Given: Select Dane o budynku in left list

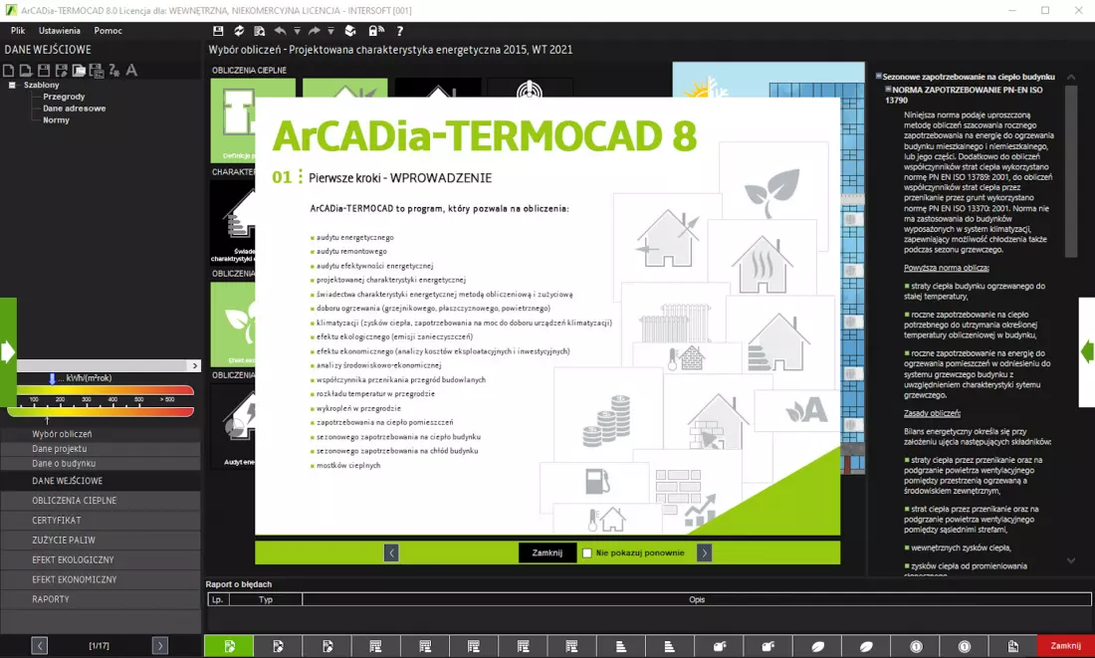Looking at the screenshot, I should coord(101,464).
